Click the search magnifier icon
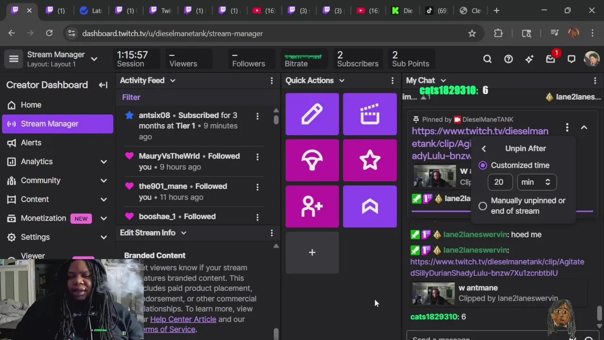 (x=487, y=59)
